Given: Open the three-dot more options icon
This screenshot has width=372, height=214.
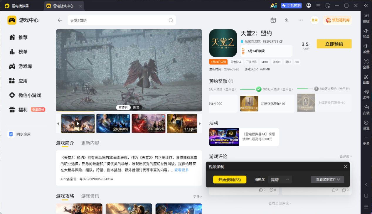Looking at the screenshot, I should point(300,20).
